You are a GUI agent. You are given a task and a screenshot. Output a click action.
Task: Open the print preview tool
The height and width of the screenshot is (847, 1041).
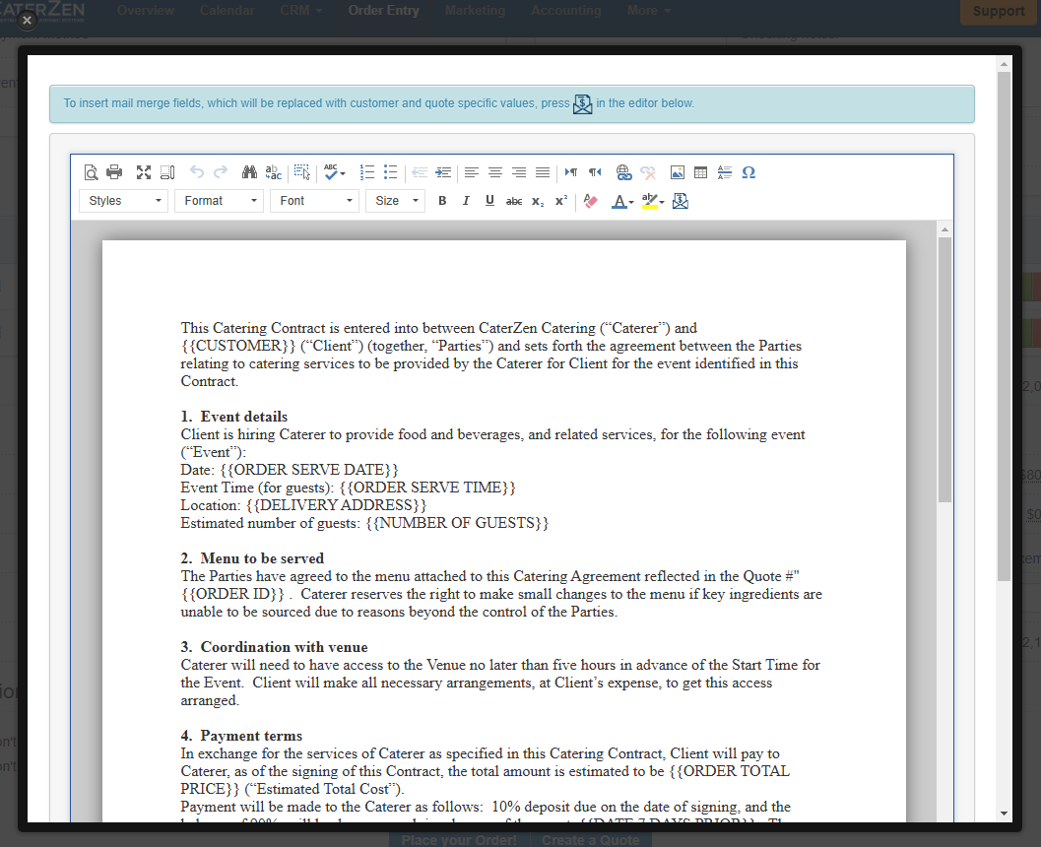point(91,172)
